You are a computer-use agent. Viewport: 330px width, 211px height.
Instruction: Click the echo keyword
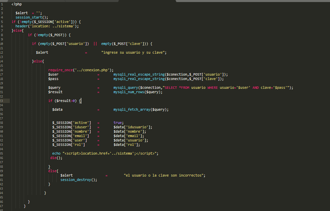pyautogui.click(x=56, y=154)
